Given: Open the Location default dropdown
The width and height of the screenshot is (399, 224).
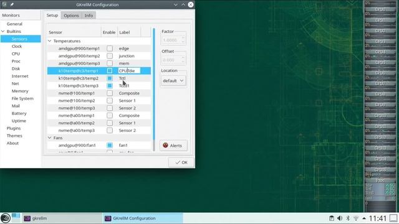Looking at the screenshot, I should [173, 80].
